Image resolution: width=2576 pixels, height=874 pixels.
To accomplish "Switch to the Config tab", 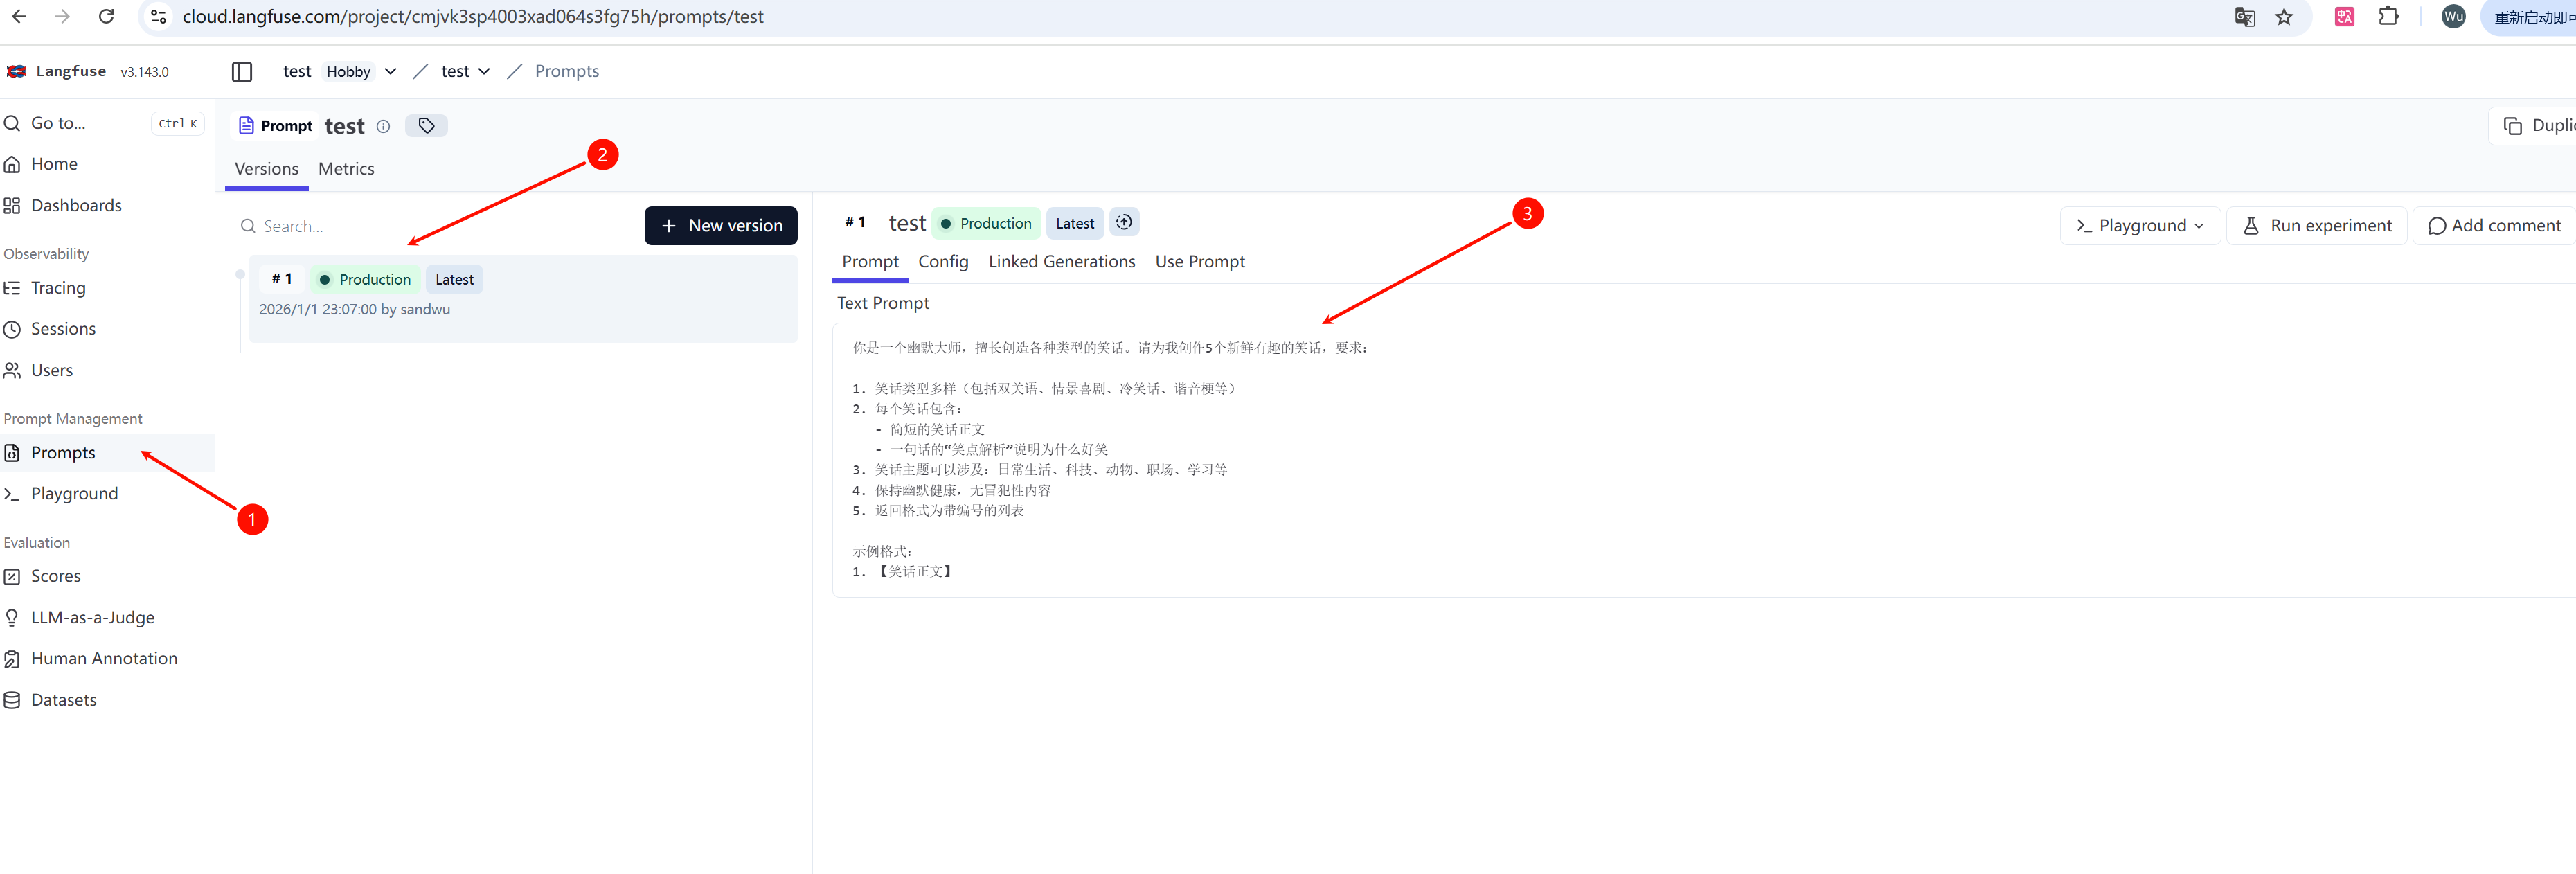I will (x=943, y=261).
